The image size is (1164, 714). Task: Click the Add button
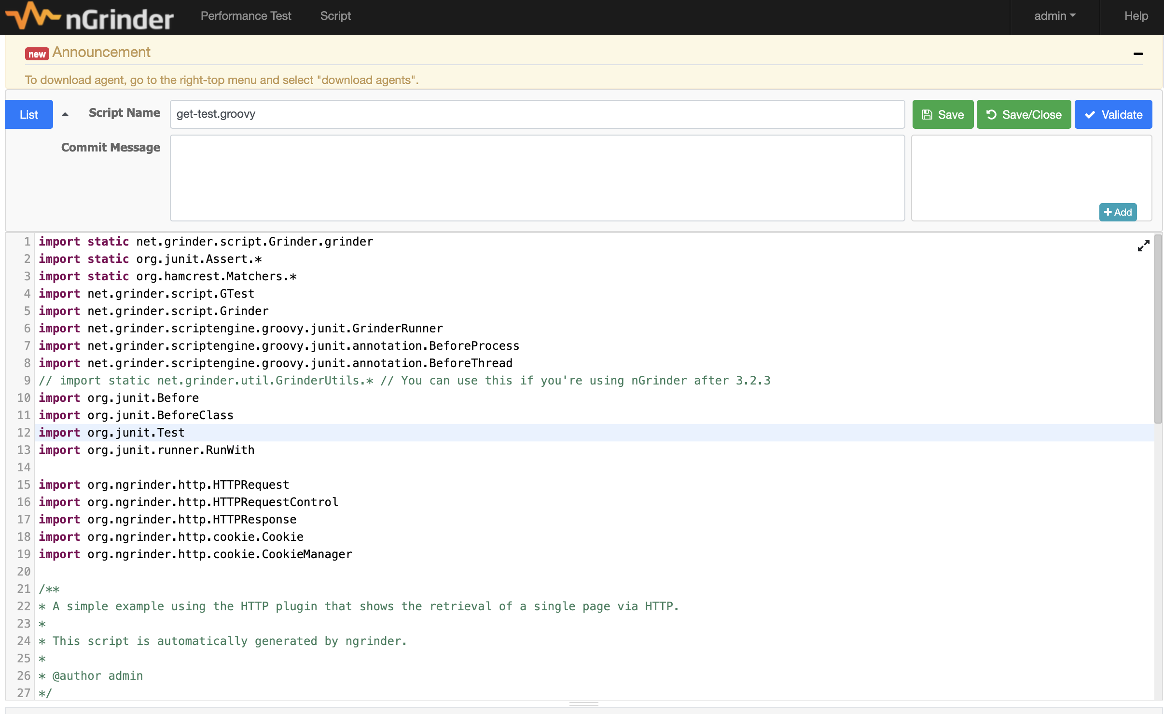pyautogui.click(x=1118, y=212)
